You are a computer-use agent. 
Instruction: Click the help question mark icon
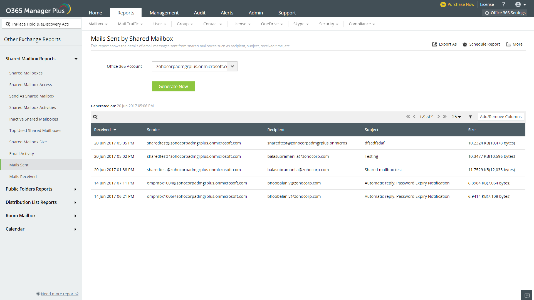click(x=503, y=4)
